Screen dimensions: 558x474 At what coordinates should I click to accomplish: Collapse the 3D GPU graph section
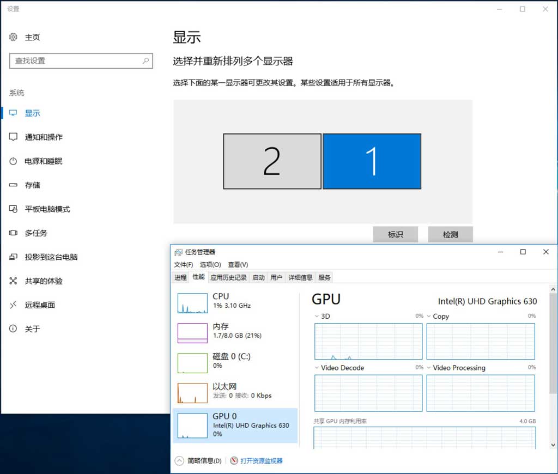(x=318, y=316)
